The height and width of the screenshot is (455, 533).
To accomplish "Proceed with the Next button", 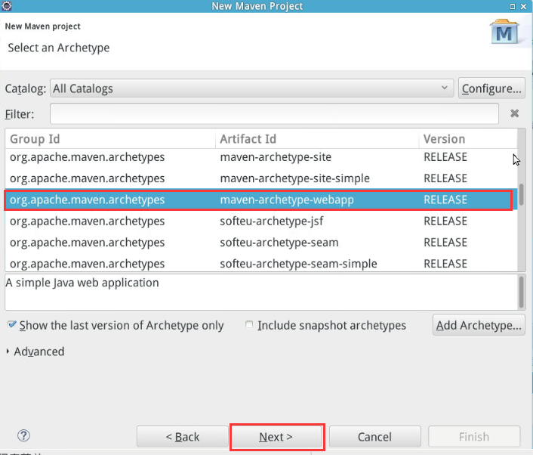I will [276, 437].
